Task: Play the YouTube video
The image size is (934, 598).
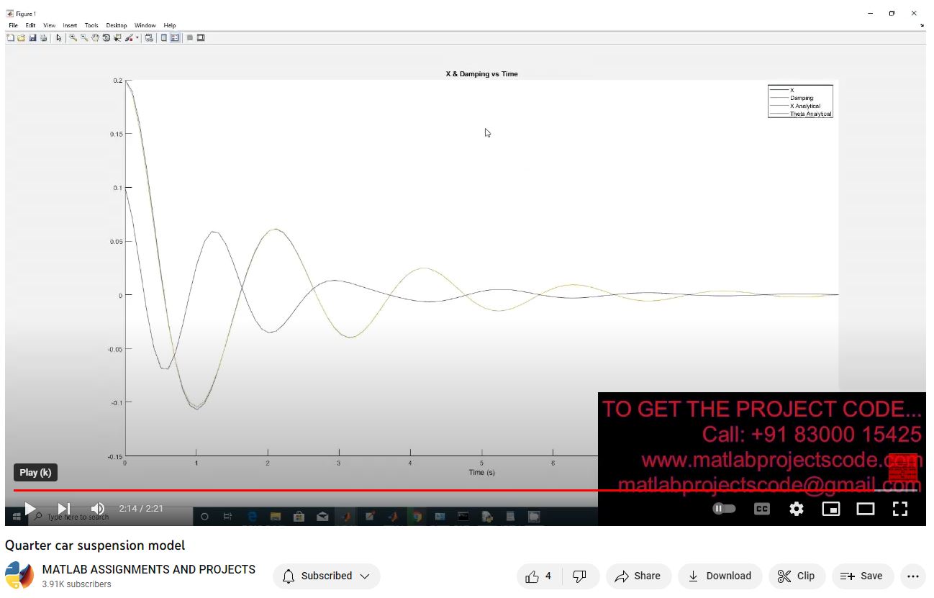Action: (x=30, y=509)
